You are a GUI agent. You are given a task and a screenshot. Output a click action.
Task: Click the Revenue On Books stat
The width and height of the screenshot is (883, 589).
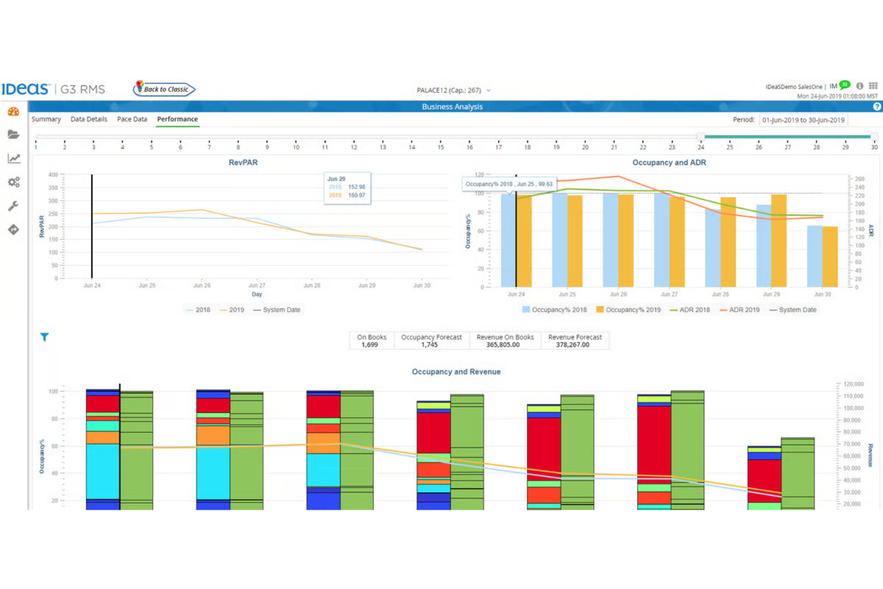point(505,341)
